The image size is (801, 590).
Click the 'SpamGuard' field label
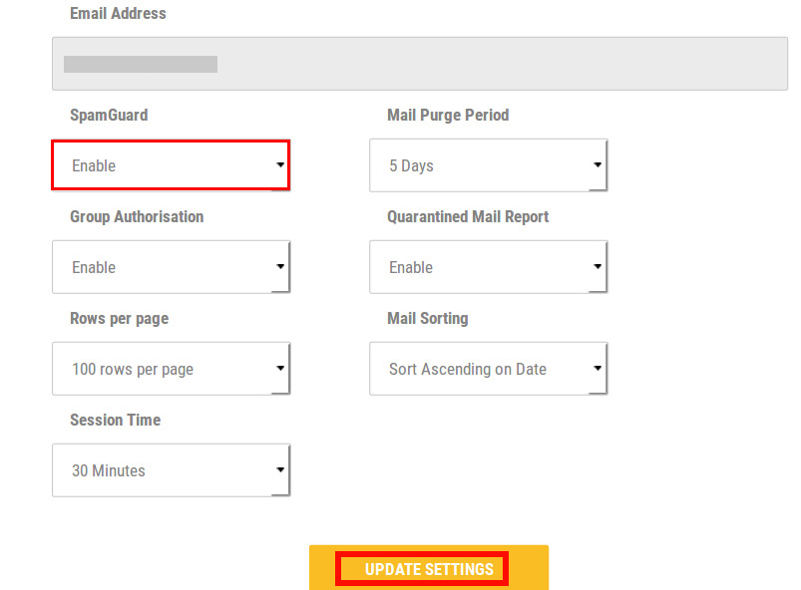click(109, 116)
